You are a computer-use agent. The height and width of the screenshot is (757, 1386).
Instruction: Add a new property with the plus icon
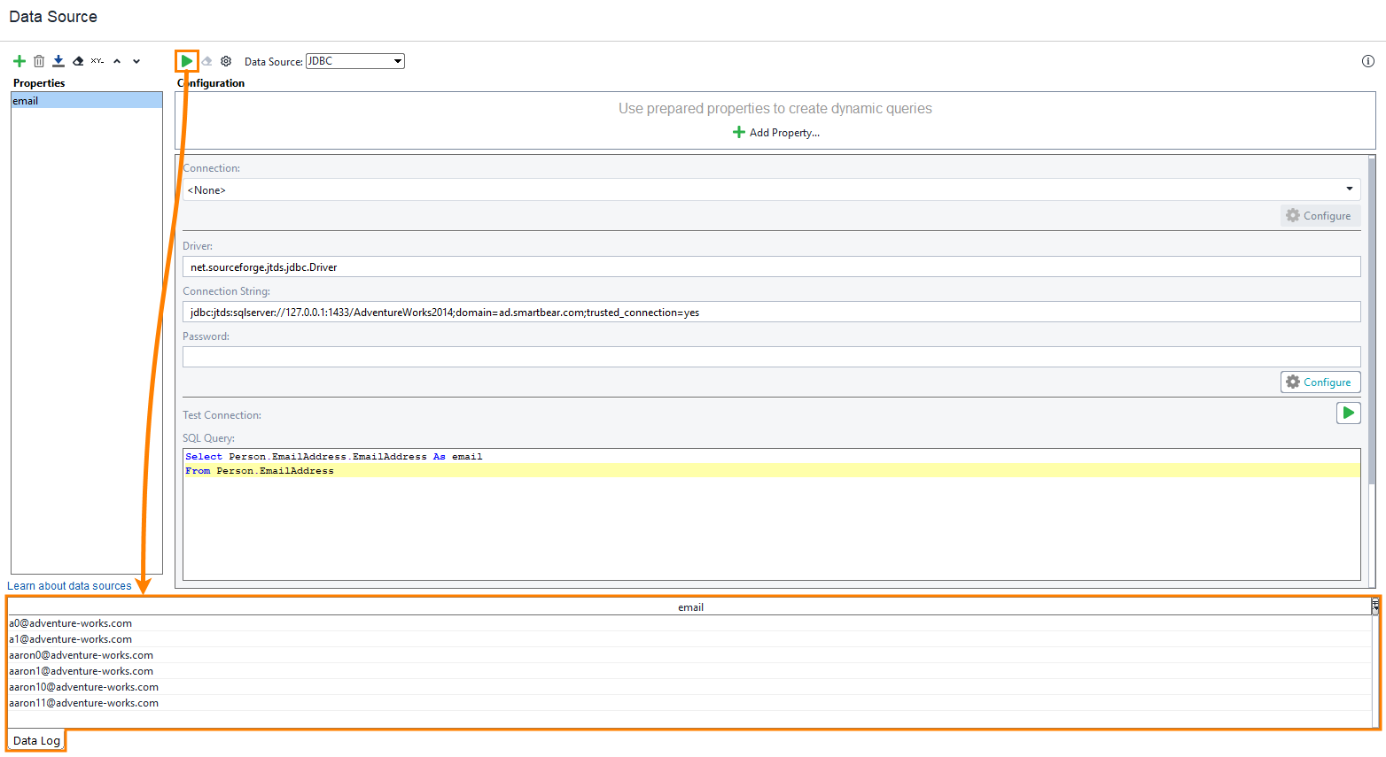[19, 61]
